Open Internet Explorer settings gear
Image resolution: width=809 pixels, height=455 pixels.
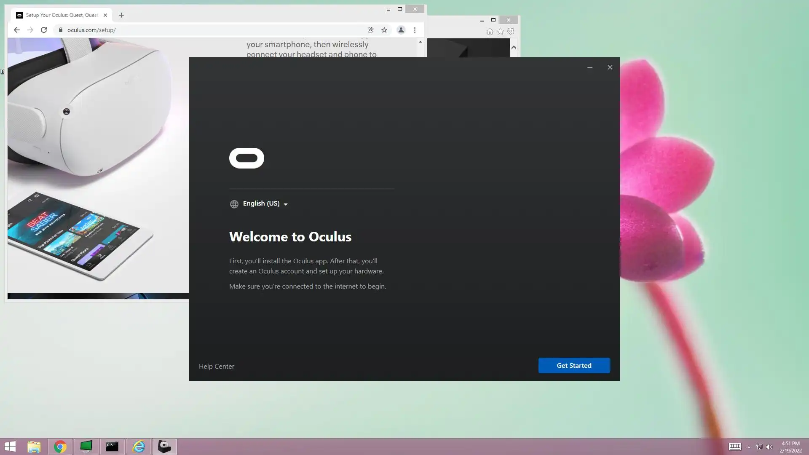tap(511, 31)
